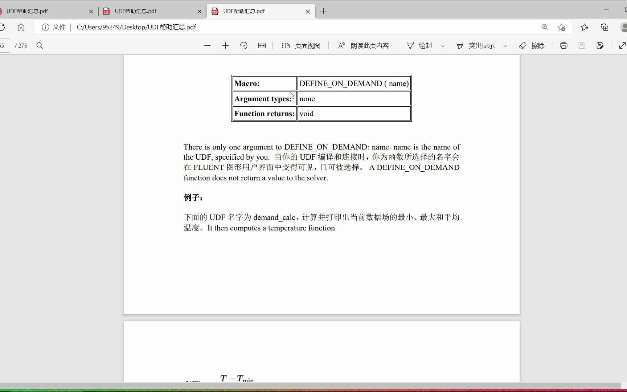The image size is (627, 392).
Task: Click the browser refresh icon
Action: point(2,27)
